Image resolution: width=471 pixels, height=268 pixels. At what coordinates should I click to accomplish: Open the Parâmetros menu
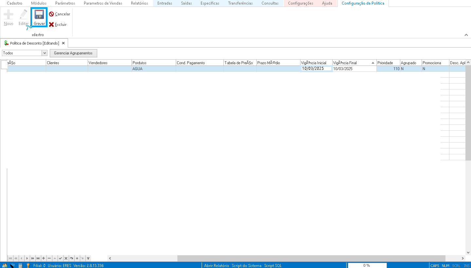tap(65, 3)
